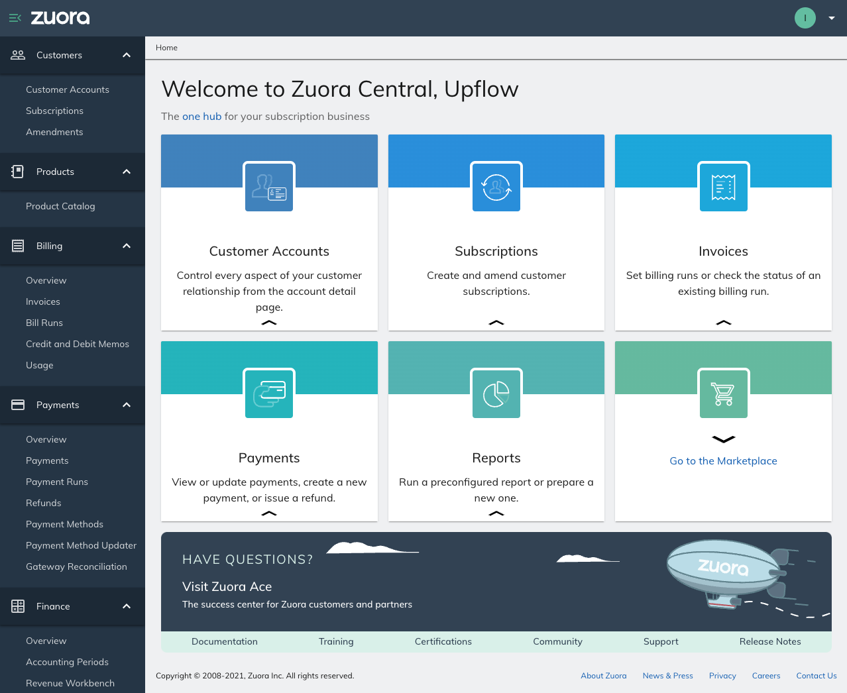Click the Invoices card receipt icon

(x=724, y=187)
